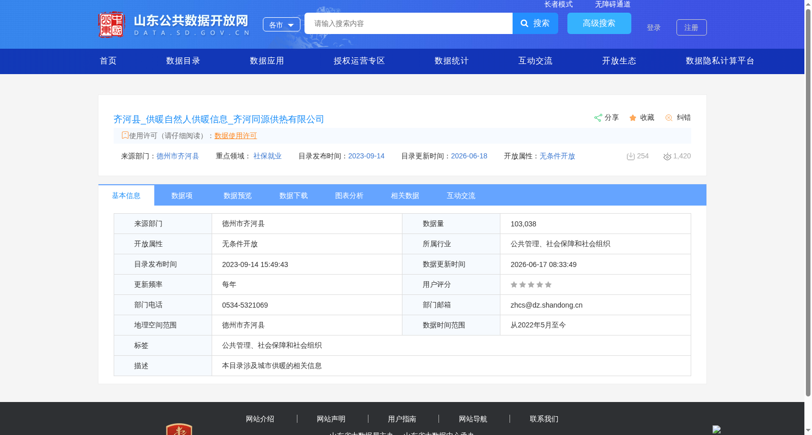Click the 社保就业 key domain link
Image resolution: width=812 pixels, height=435 pixels.
point(267,156)
